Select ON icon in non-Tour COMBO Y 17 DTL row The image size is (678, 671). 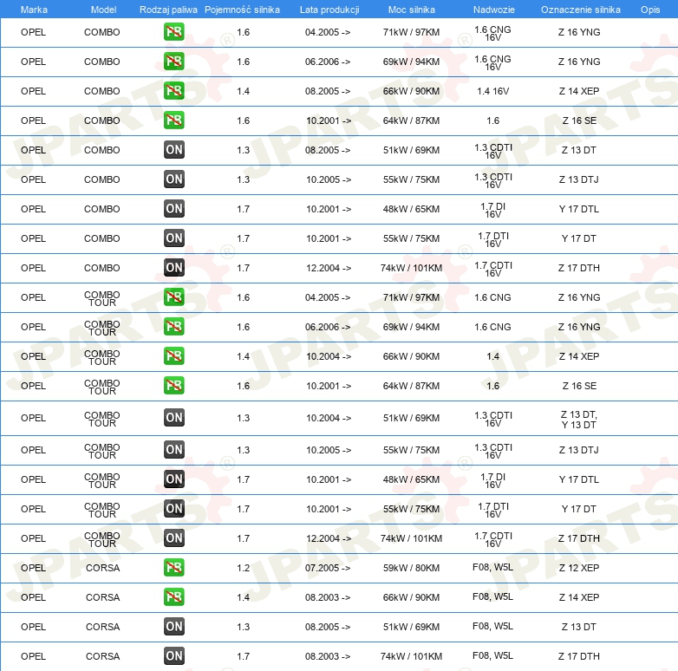pyautogui.click(x=173, y=208)
